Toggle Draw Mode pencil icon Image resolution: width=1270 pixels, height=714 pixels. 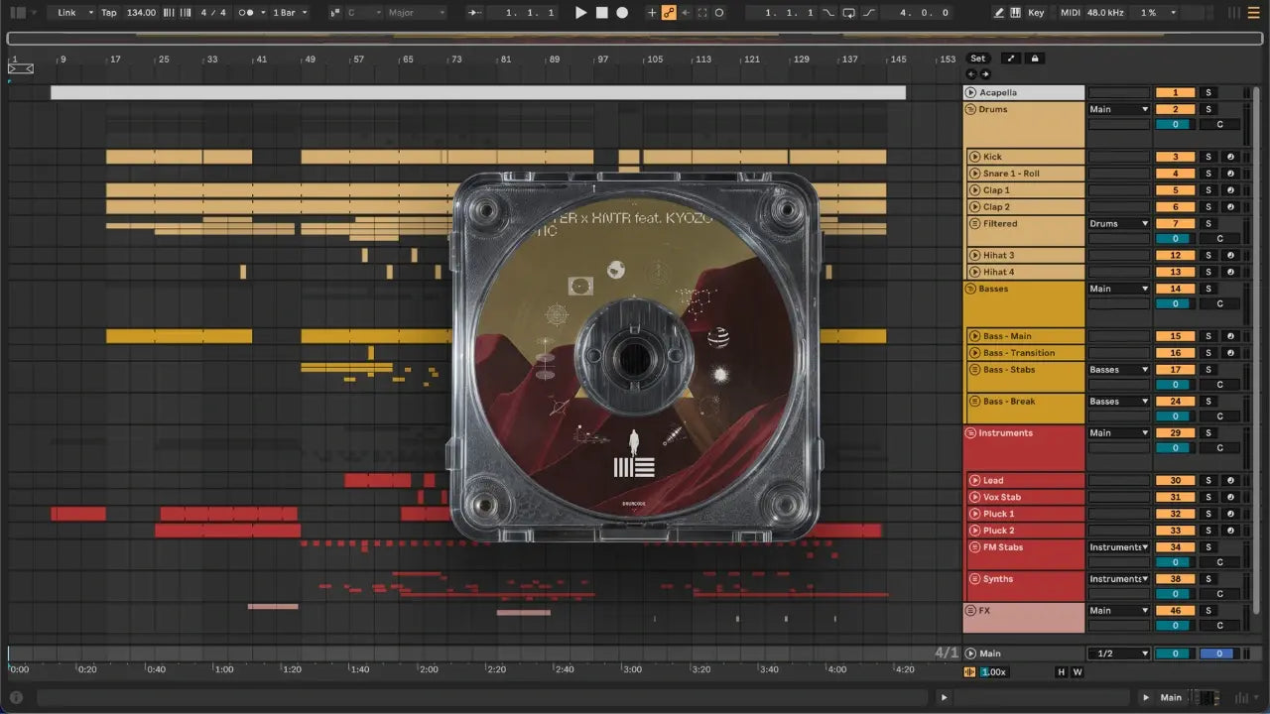pos(998,13)
